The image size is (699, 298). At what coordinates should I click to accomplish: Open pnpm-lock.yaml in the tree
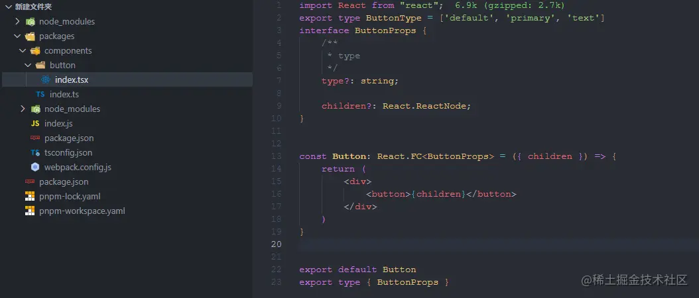coord(70,197)
